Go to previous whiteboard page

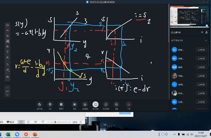(7, 87)
